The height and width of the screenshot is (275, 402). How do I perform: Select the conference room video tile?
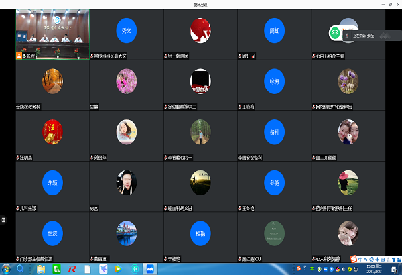point(52,34)
